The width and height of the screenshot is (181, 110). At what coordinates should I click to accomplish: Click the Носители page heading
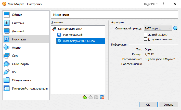(61, 15)
